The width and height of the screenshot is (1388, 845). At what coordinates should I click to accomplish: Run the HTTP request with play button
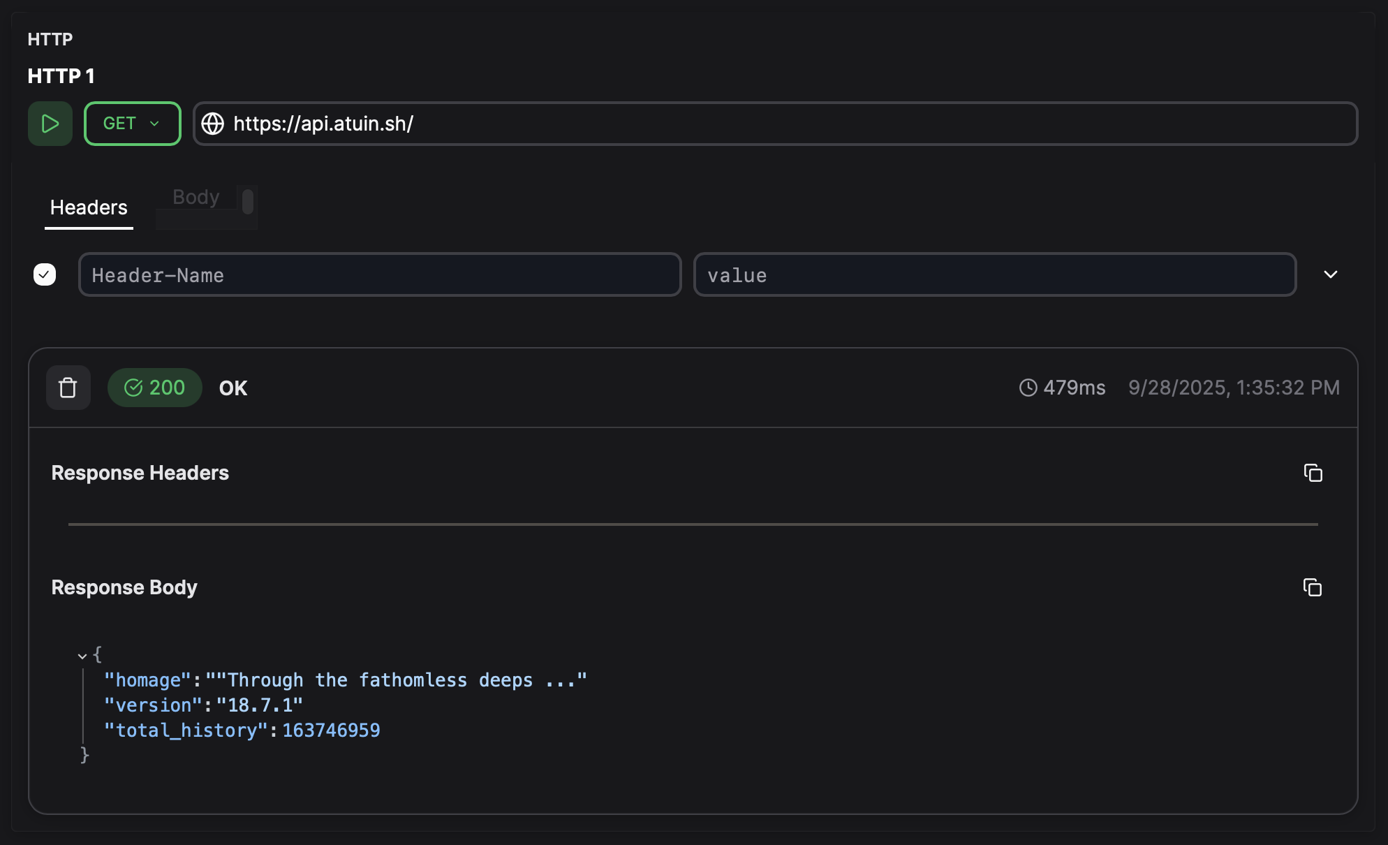[50, 124]
